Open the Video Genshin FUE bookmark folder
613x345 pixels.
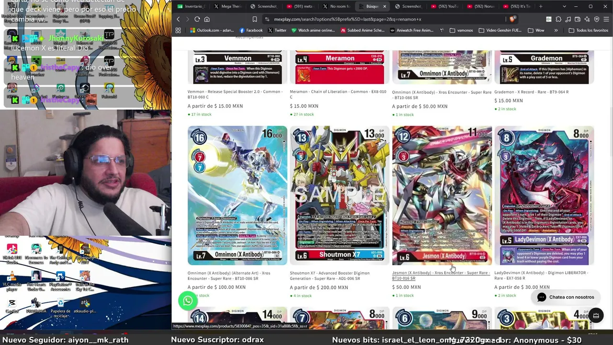tap(499, 30)
